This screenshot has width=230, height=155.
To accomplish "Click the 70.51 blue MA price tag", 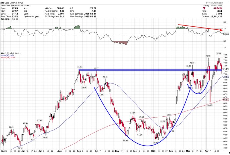I will (226, 77).
